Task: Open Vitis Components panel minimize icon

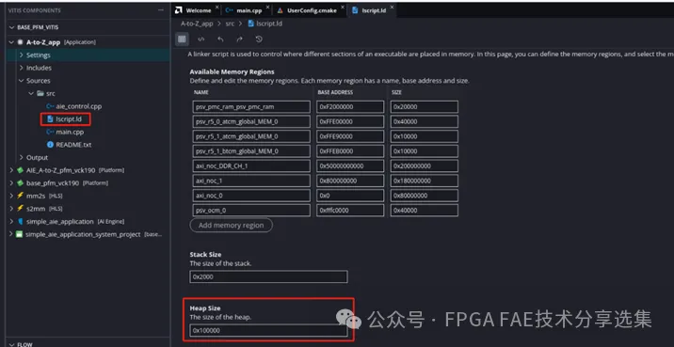Action: pos(161,10)
